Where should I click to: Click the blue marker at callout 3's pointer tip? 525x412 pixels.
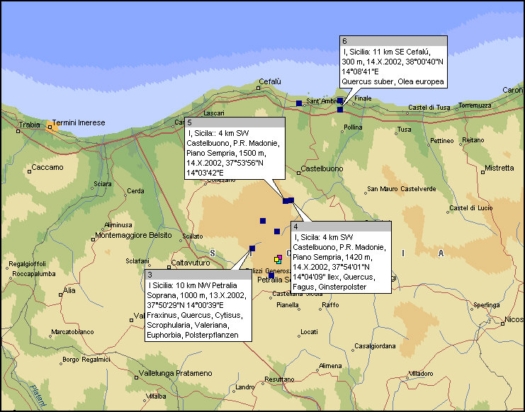[x=252, y=248]
